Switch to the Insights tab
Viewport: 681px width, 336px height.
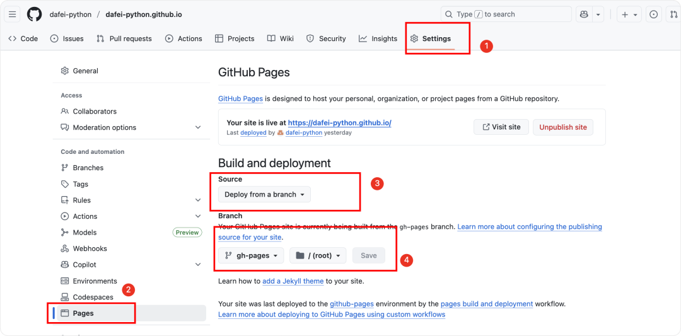click(x=378, y=38)
